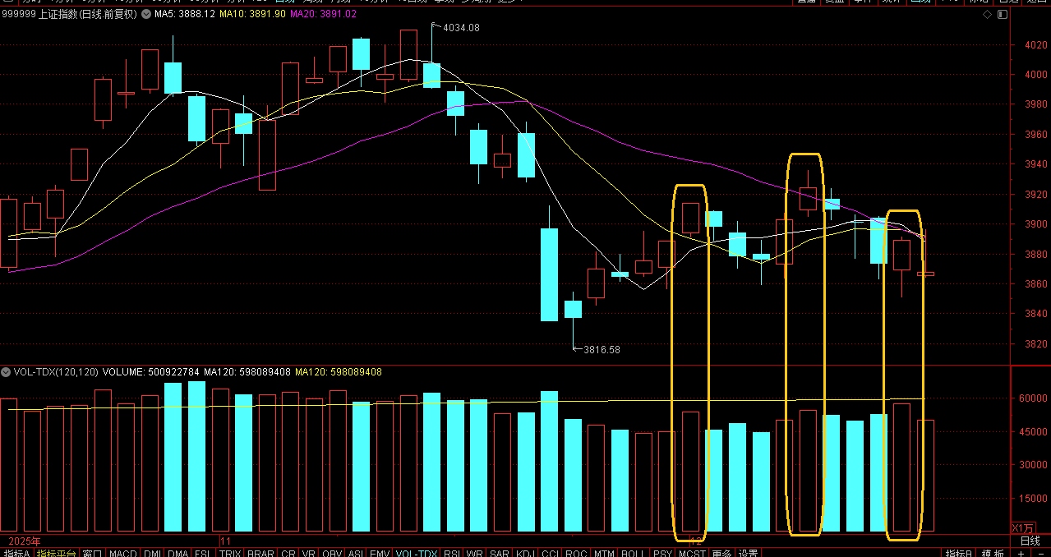Switch indicator to MACD
Screen dimensions: 1051x557
(123, 553)
